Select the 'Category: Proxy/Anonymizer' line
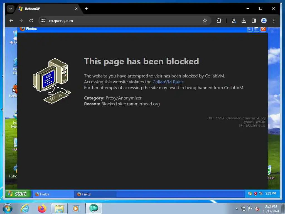 click(113, 98)
